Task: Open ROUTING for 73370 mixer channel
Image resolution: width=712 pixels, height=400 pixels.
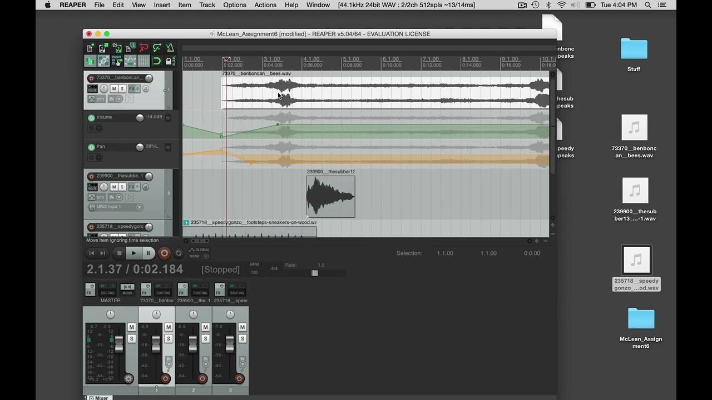Action: [x=163, y=290]
